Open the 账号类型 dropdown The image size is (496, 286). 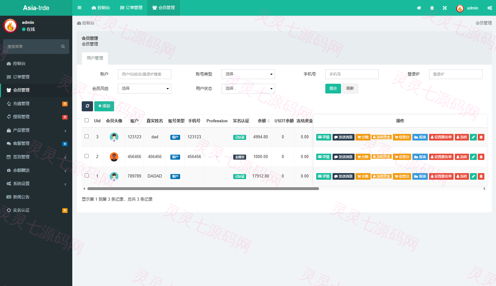click(x=248, y=74)
